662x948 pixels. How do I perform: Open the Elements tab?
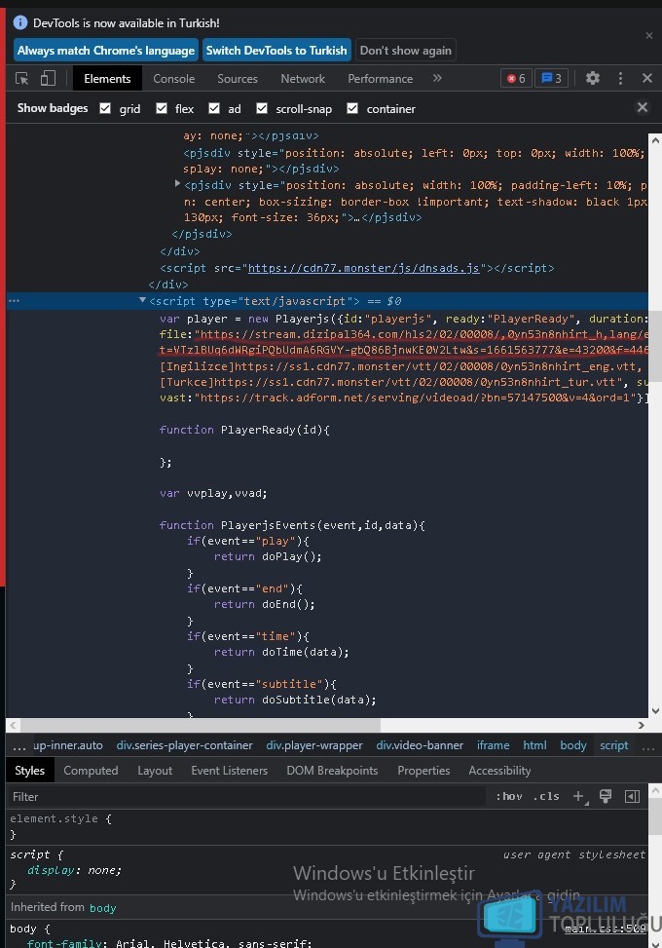(x=107, y=79)
